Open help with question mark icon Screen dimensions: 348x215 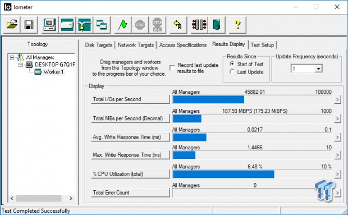[x=237, y=25]
